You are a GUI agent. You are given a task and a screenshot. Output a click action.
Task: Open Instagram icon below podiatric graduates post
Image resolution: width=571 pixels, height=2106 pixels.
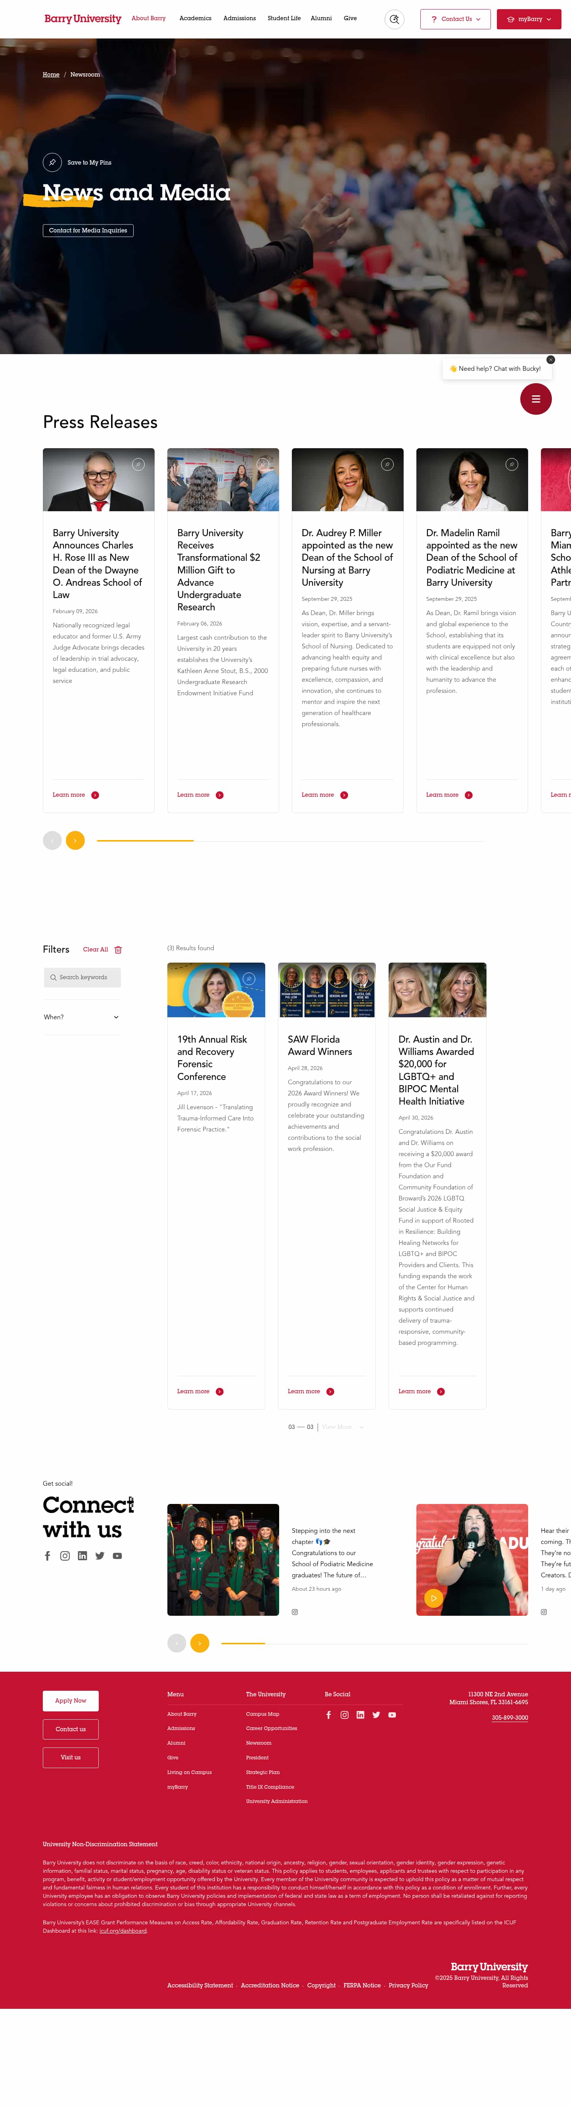[x=295, y=1612]
